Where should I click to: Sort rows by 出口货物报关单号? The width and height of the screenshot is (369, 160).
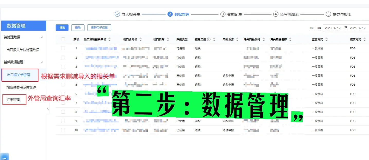110,39
